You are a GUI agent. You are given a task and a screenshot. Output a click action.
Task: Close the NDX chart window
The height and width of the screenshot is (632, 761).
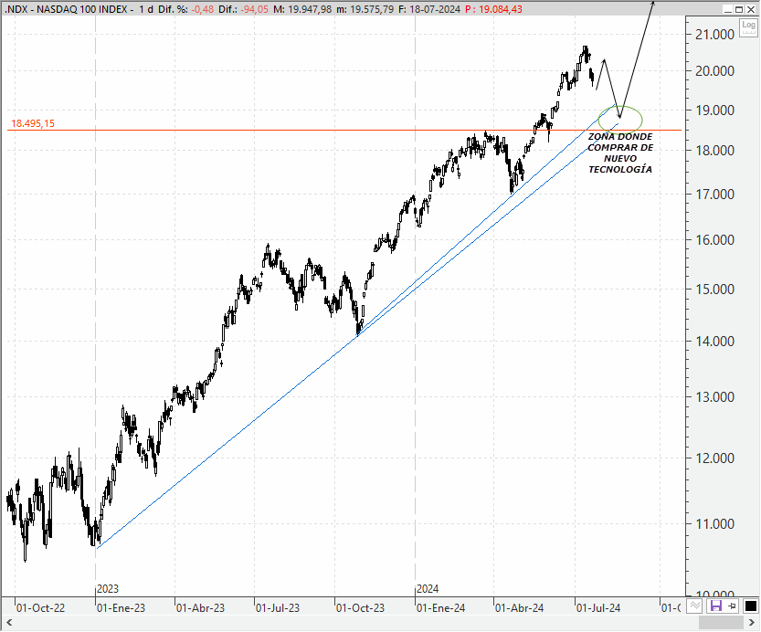[x=751, y=9]
